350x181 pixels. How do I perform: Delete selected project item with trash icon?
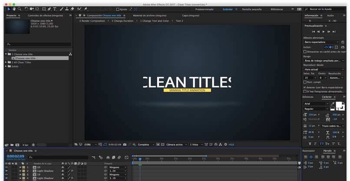(33, 145)
